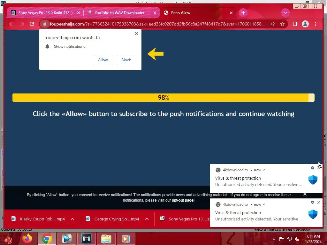
Task: Click the 98% yellow progress bar
Action: tap(163, 98)
